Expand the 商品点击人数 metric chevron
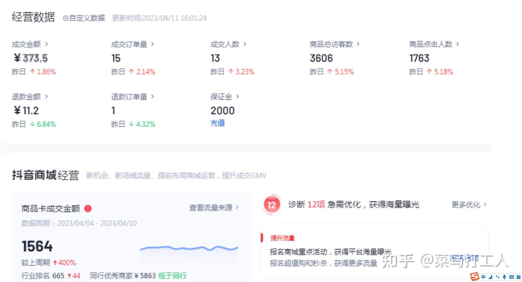 (457, 44)
